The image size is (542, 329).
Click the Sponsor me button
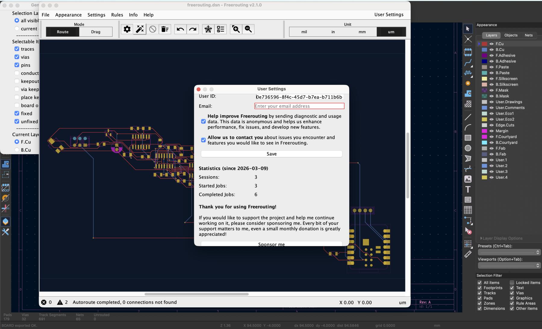coord(271,244)
